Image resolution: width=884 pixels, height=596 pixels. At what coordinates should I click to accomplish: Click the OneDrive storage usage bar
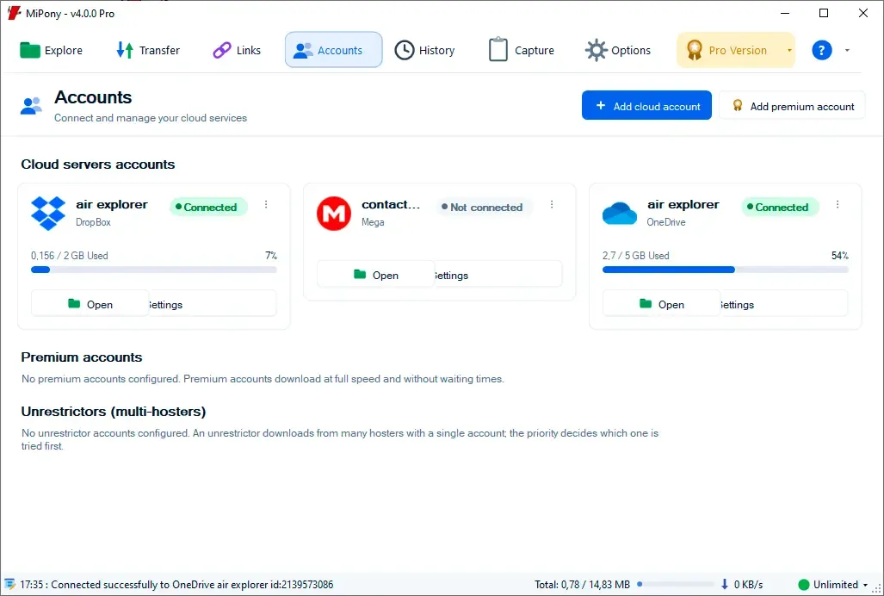click(726, 270)
